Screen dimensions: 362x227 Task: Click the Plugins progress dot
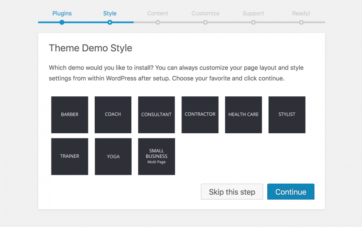[62, 22]
